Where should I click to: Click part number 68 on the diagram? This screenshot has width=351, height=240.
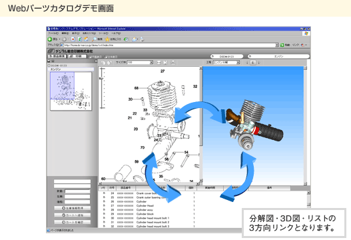click(137, 88)
